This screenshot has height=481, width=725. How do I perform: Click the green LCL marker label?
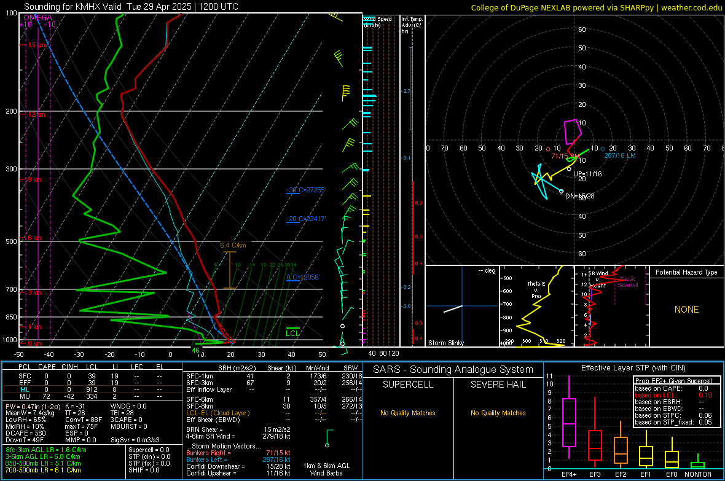292,333
